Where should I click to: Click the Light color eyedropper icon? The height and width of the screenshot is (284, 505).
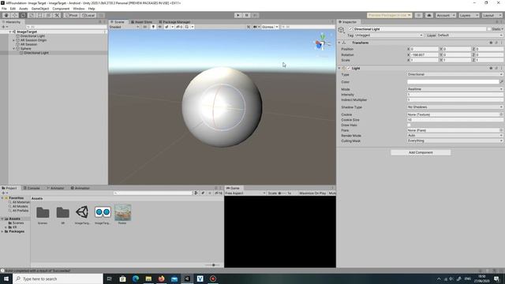(501, 82)
